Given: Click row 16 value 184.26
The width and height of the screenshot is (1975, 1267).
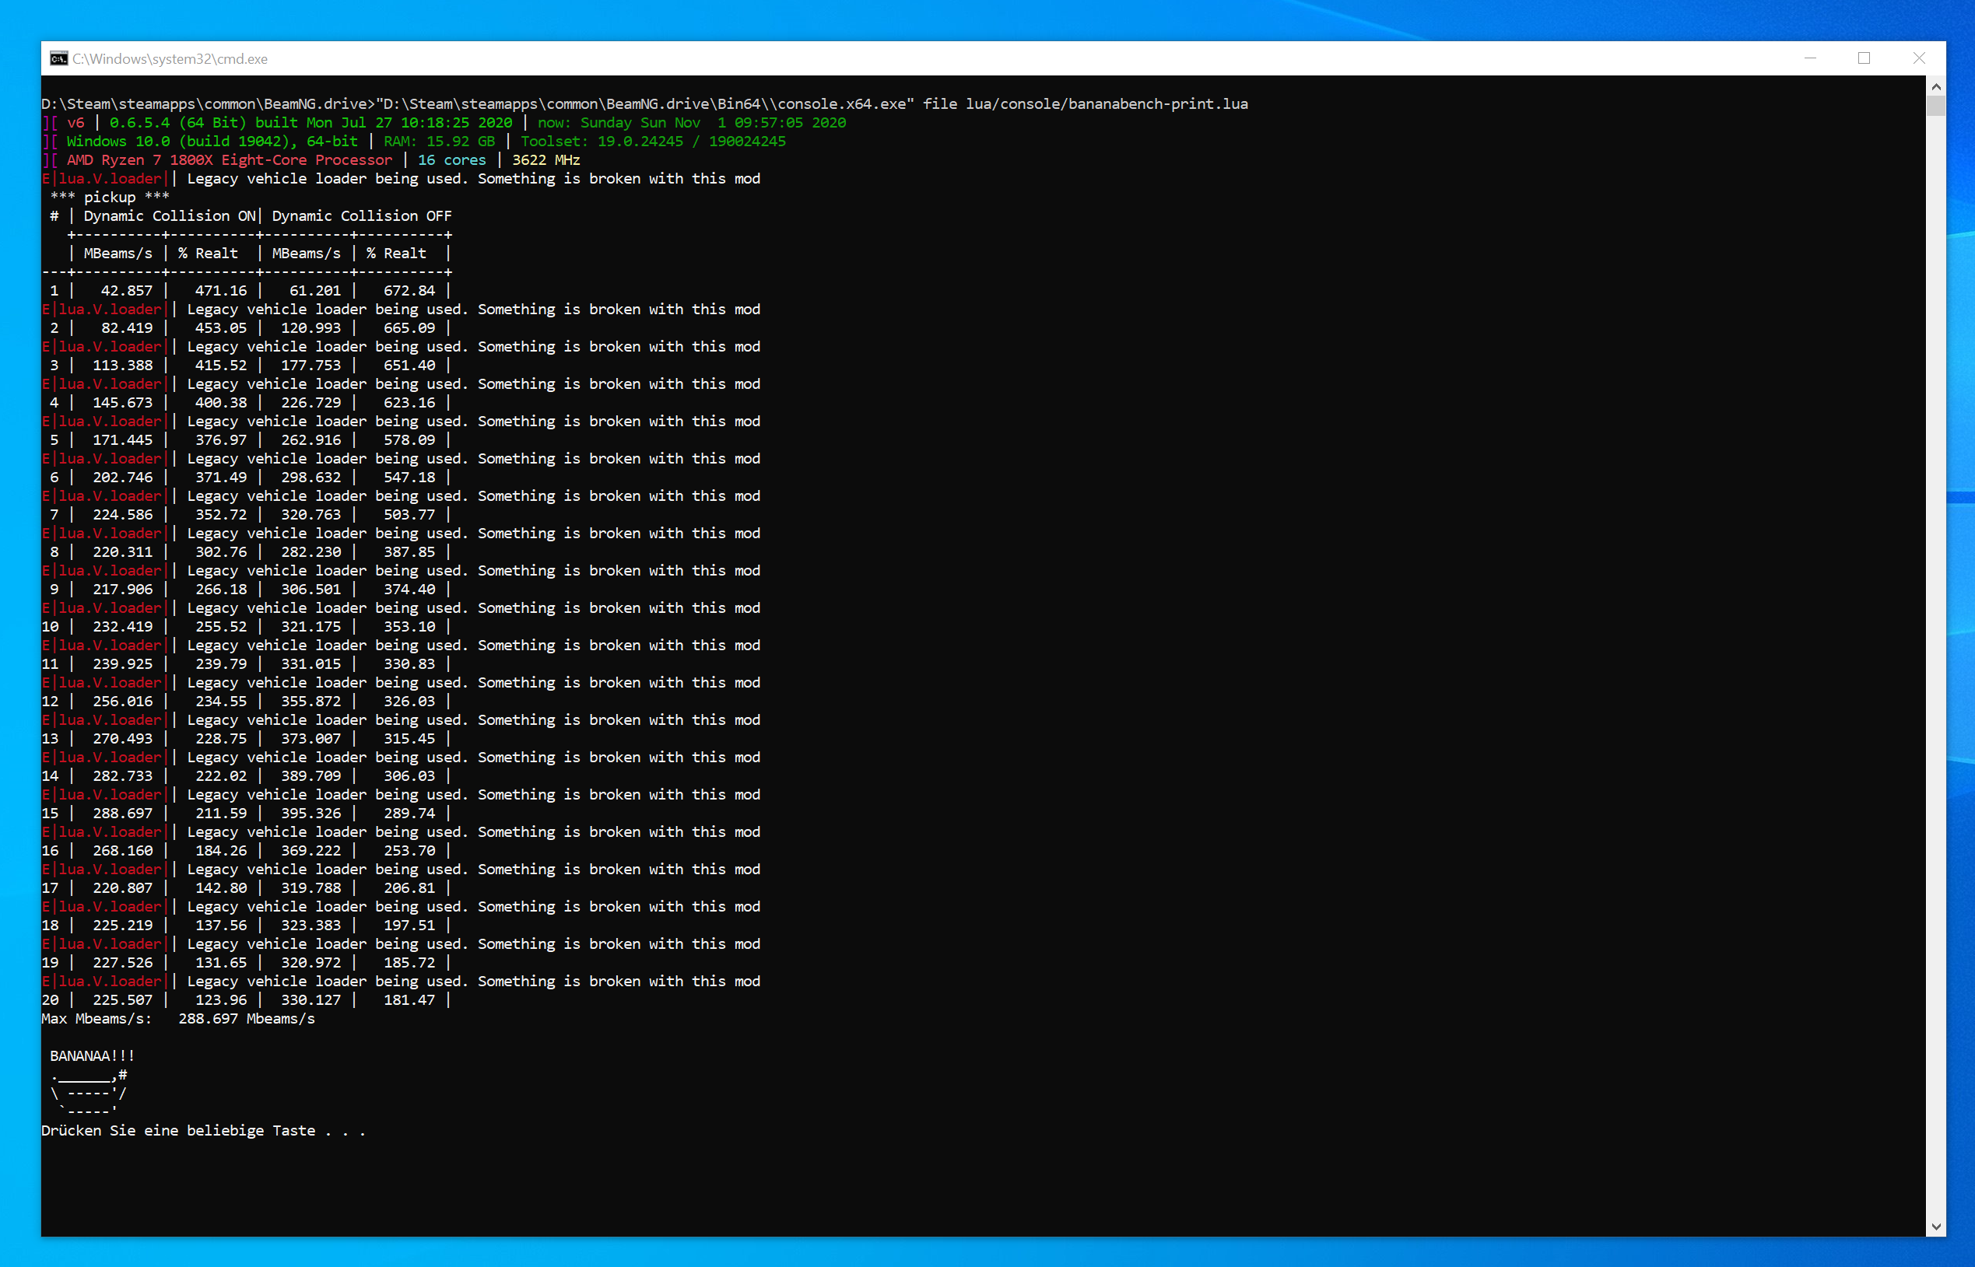Looking at the screenshot, I should [x=220, y=851].
